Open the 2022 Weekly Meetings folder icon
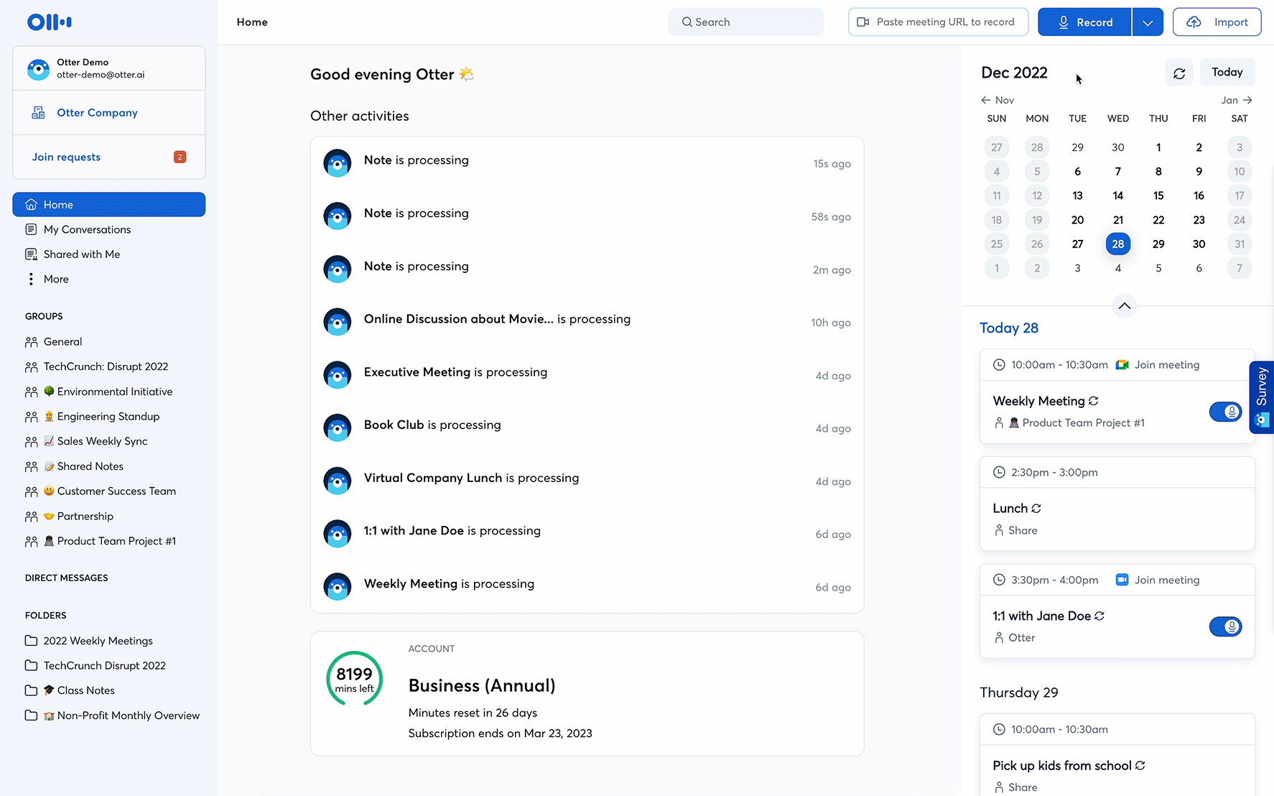This screenshot has height=796, width=1274. pos(31,641)
